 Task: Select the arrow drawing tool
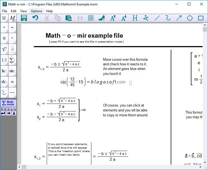coord(179,18)
